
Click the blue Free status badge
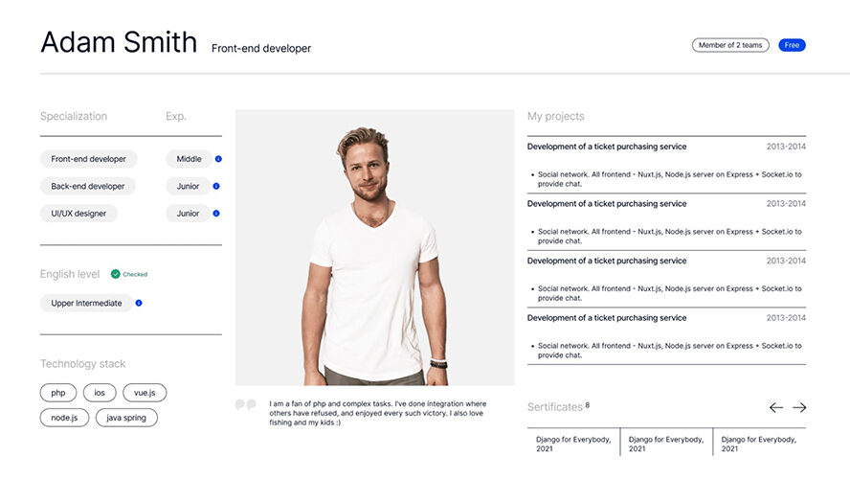[x=792, y=45]
